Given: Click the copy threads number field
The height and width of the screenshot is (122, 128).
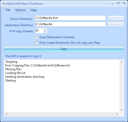Looking at the screenshot, I should (x=39, y=30).
